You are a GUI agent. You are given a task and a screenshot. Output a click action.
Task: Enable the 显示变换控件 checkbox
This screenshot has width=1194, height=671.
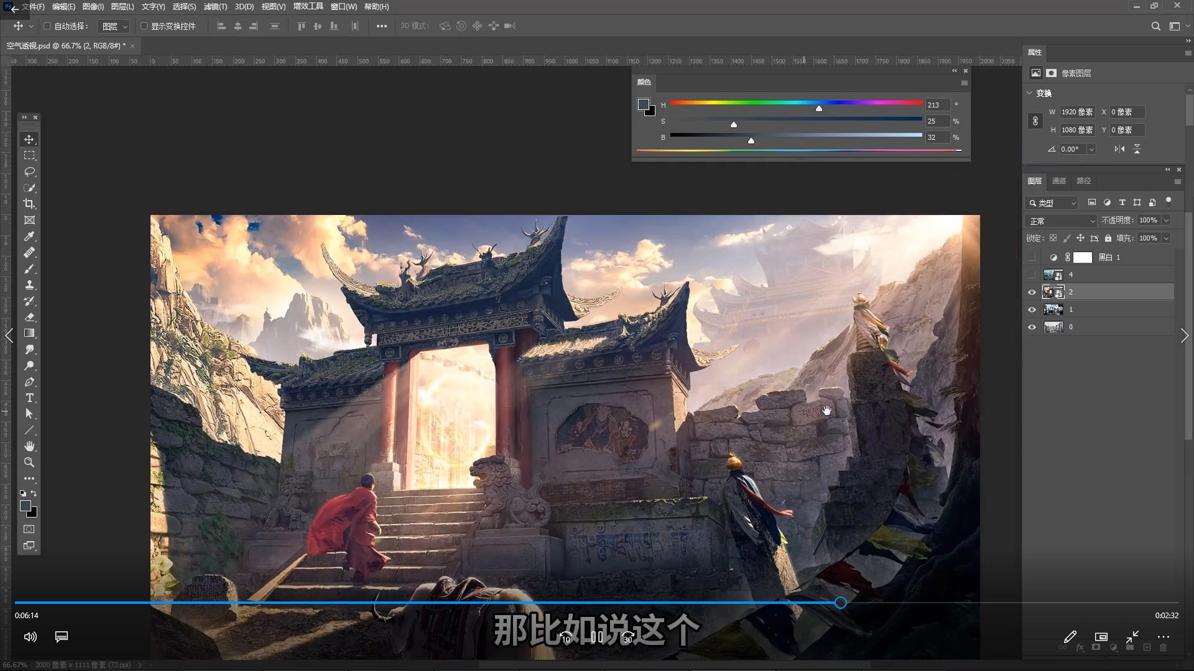(144, 26)
